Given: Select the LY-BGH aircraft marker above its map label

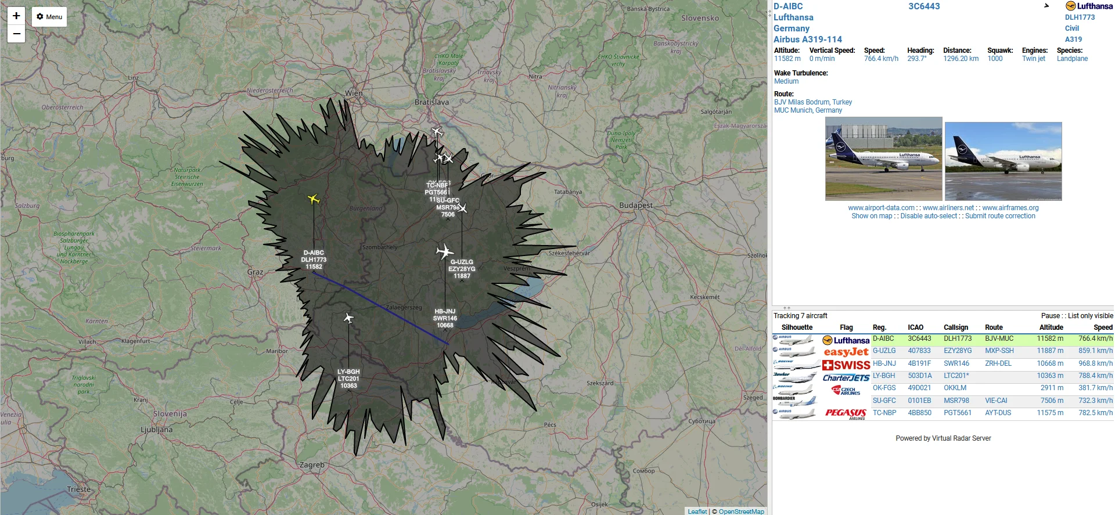Looking at the screenshot, I should 348,318.
